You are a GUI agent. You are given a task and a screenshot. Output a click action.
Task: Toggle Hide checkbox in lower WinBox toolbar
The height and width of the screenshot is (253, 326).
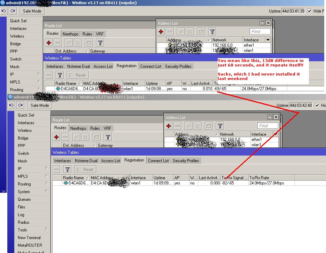(317, 105)
